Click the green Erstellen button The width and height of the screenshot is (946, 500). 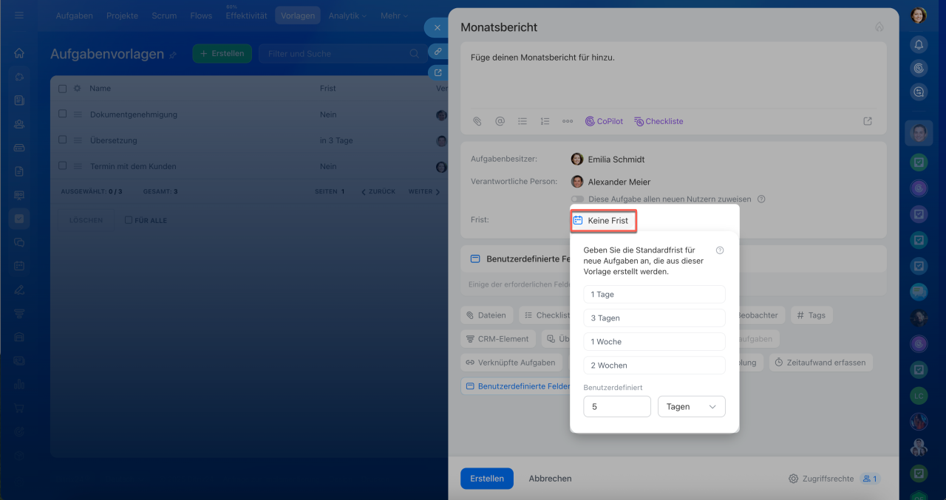222,53
